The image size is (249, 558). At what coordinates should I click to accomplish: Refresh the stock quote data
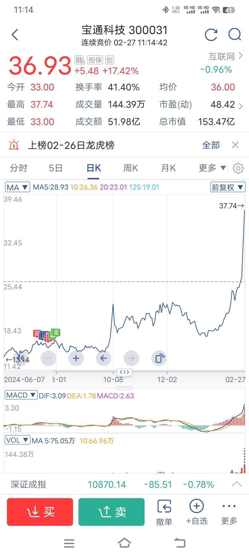tap(211, 35)
